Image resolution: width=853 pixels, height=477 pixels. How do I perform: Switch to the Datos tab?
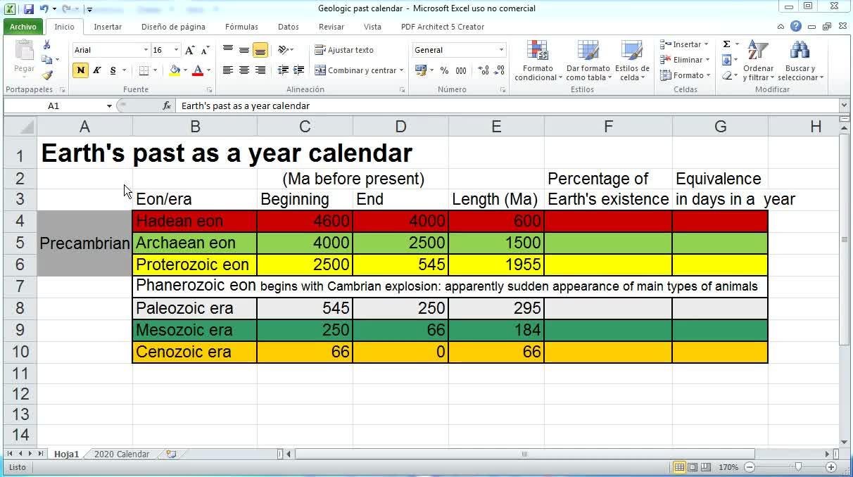[288, 27]
